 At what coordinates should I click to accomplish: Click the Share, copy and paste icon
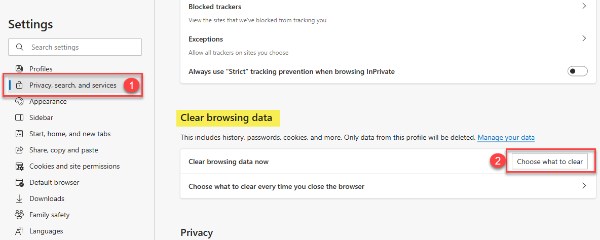19,150
